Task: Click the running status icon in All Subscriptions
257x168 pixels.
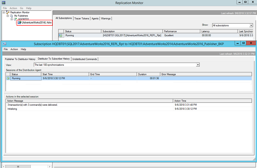Action: pyautogui.click(x=61, y=36)
